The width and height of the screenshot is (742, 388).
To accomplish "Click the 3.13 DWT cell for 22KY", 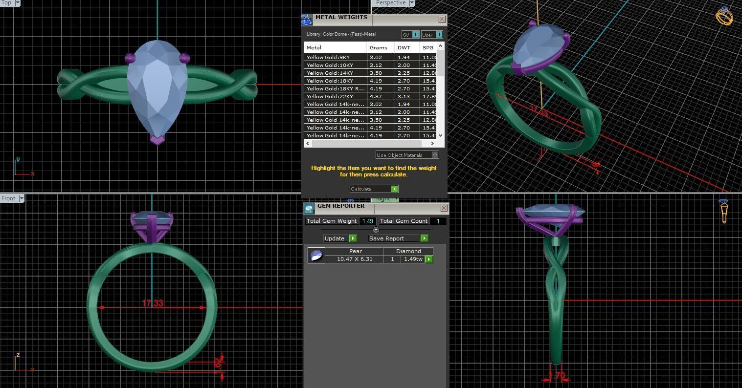I will tap(407, 96).
